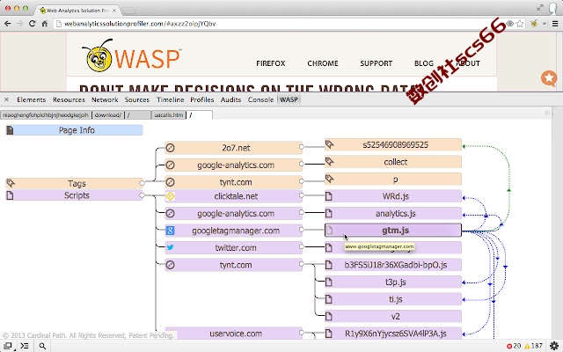Click the tag icon beside collect

tap(330, 162)
